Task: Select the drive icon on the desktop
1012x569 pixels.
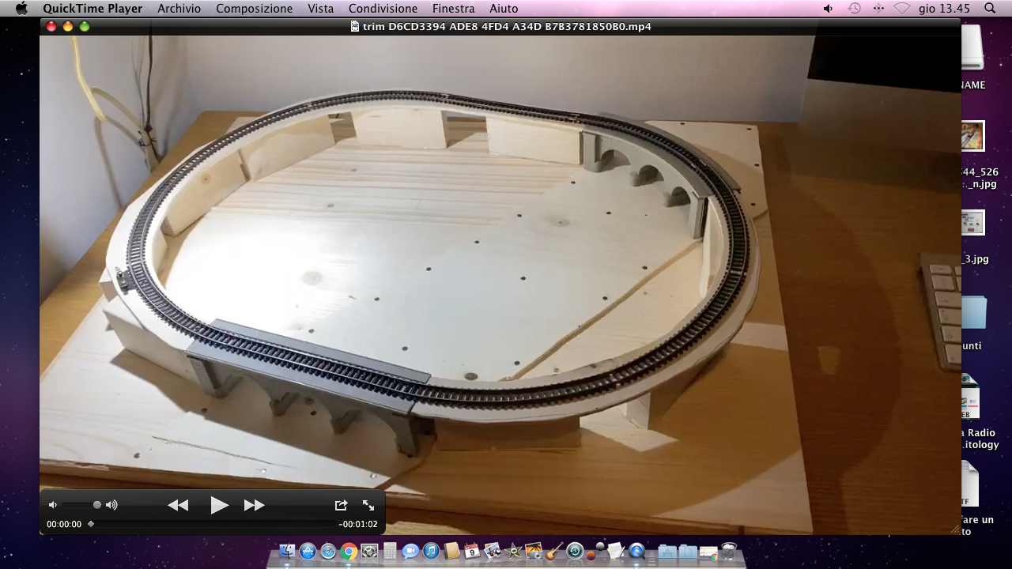Action: pyautogui.click(x=972, y=49)
